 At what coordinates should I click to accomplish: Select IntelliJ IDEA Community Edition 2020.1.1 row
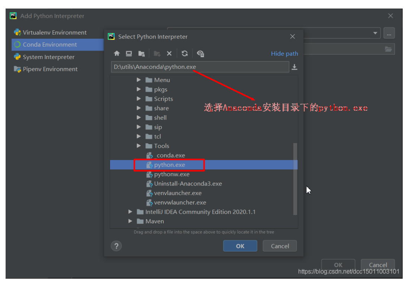click(x=204, y=212)
